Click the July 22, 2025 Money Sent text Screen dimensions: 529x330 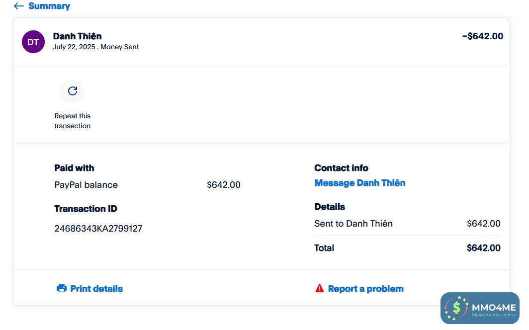[96, 47]
